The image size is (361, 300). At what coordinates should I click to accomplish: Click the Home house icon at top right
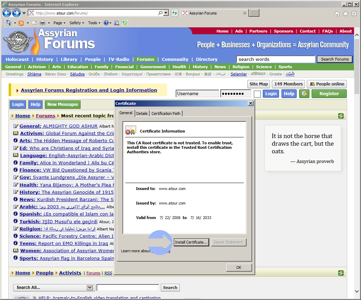point(337,14)
